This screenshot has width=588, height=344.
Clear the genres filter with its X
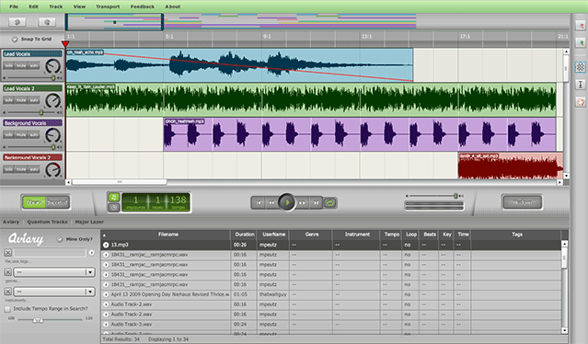(8, 272)
